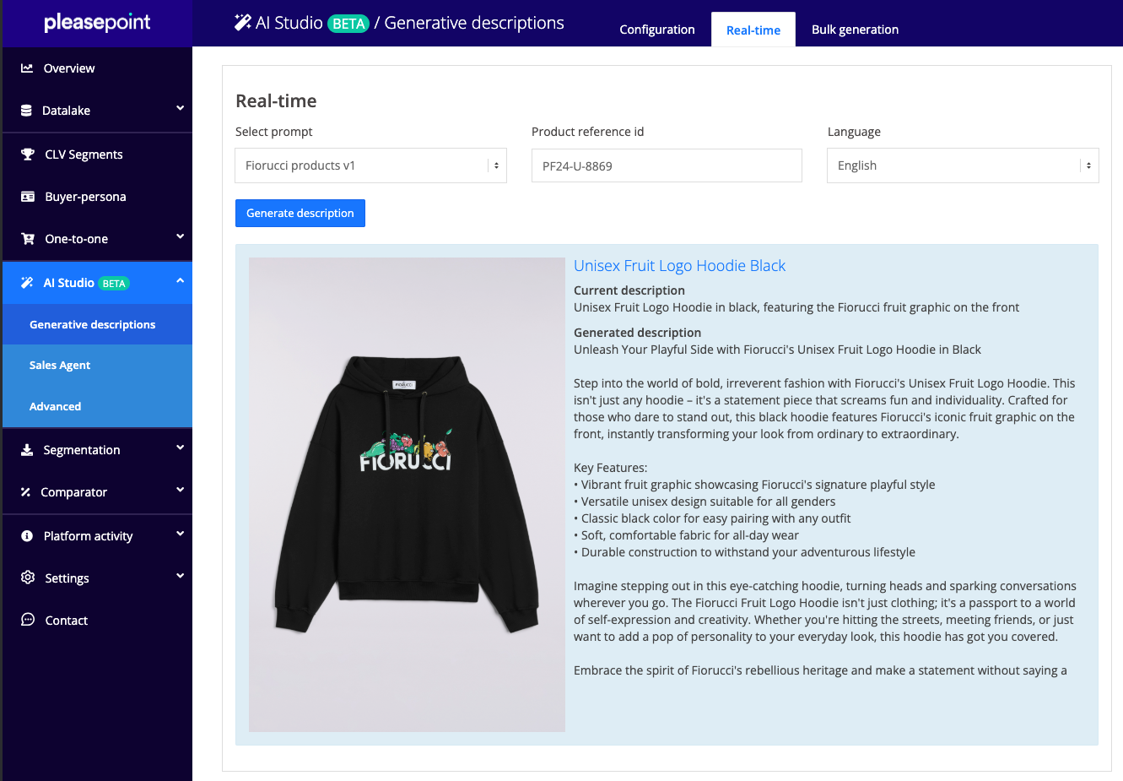The image size is (1123, 781).
Task: Click the Settings gear icon
Action: 28,578
